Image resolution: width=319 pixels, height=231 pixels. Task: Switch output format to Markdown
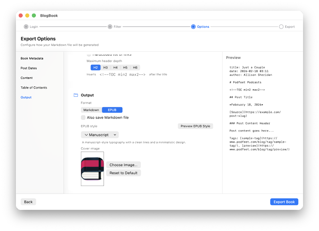click(x=91, y=110)
